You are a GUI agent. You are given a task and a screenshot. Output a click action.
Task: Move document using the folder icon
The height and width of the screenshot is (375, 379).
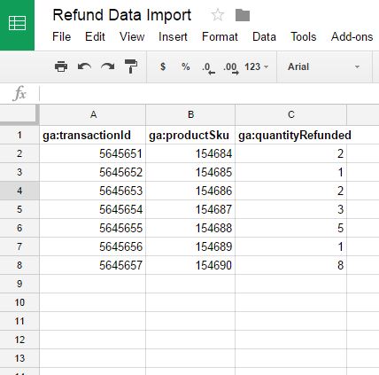[243, 15]
